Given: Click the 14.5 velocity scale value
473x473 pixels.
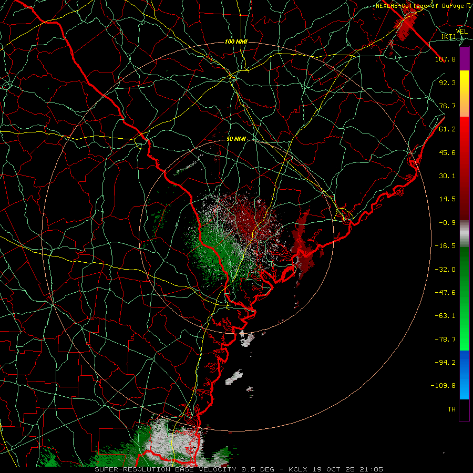Looking at the screenshot, I should point(447,199).
